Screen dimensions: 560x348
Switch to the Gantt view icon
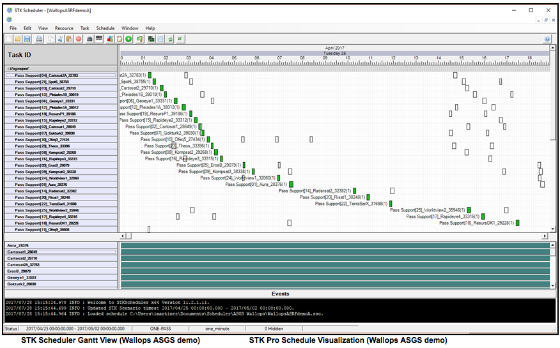(151, 39)
